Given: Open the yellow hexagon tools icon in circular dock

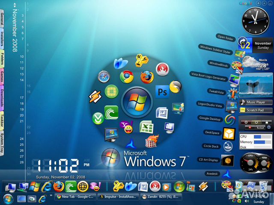Looking at the screenshot, I should click(x=142, y=61).
